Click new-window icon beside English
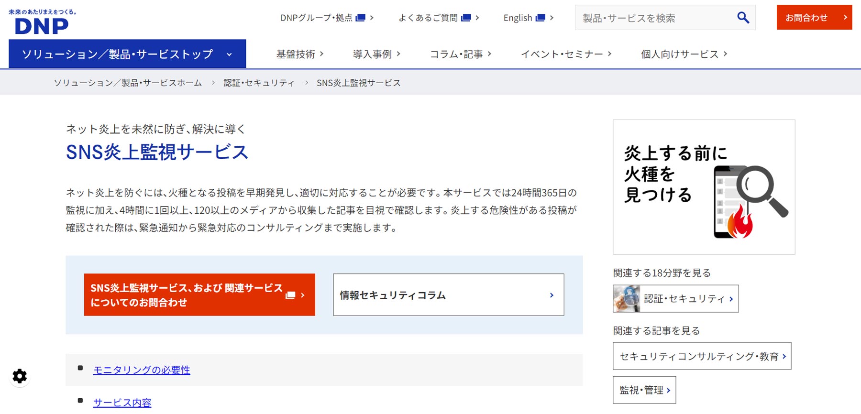This screenshot has height=414, width=861. point(541,18)
